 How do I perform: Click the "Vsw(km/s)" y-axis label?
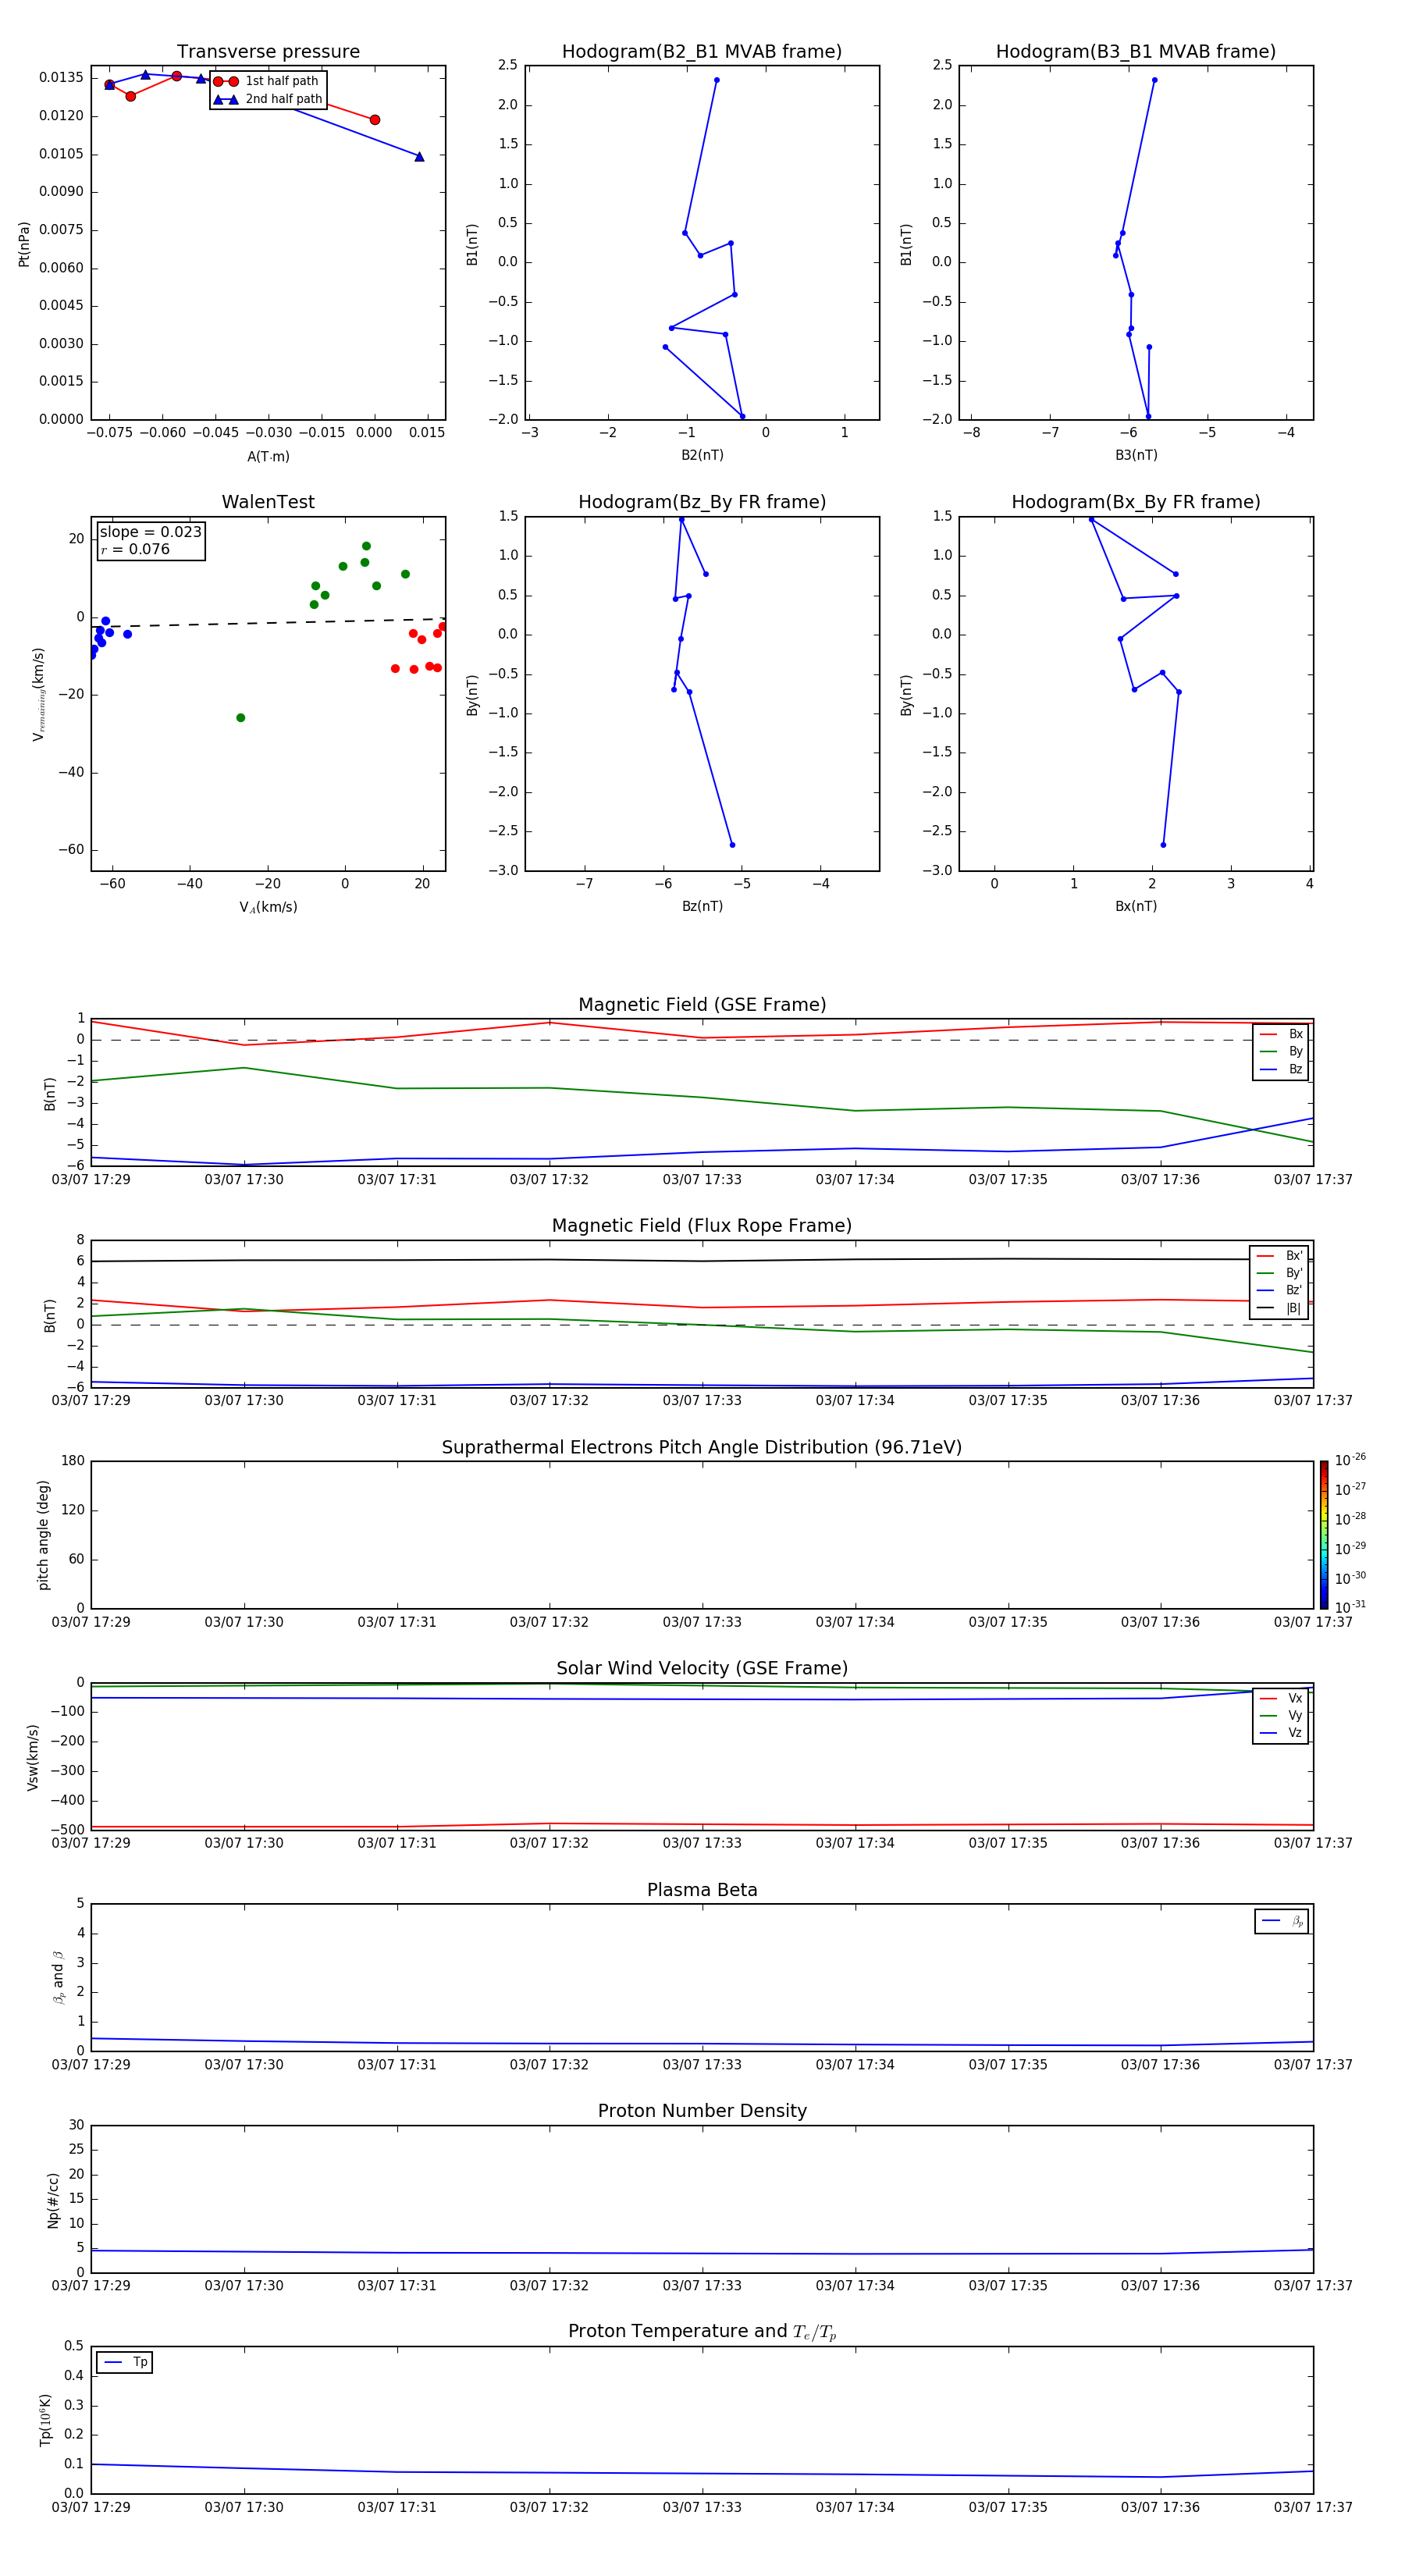click(32, 1756)
